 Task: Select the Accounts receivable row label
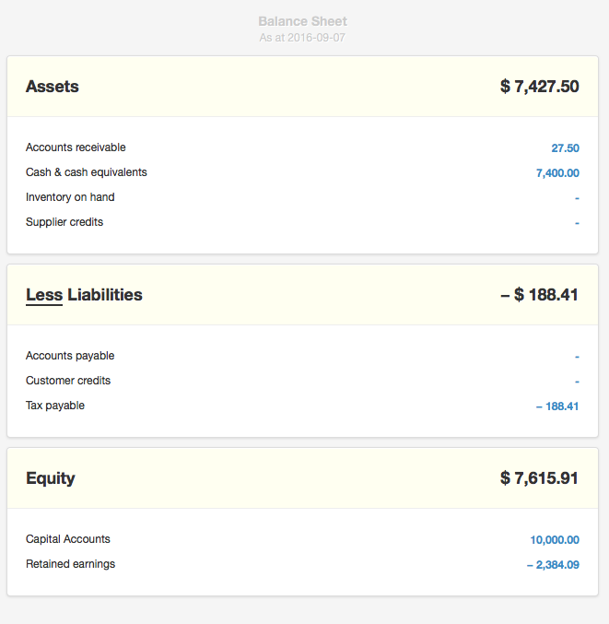click(76, 147)
